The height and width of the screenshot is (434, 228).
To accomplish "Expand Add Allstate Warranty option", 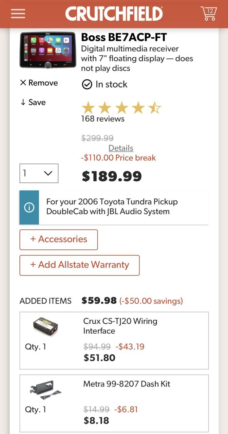I will [79, 265].
